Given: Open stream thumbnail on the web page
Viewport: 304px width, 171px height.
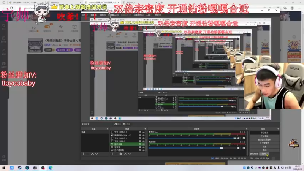Looking at the screenshot, I should (x=35, y=45).
